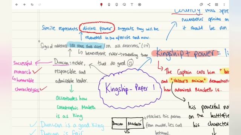Select the eraser tool
Viewport: 241px width, 135px height.
point(116,4)
